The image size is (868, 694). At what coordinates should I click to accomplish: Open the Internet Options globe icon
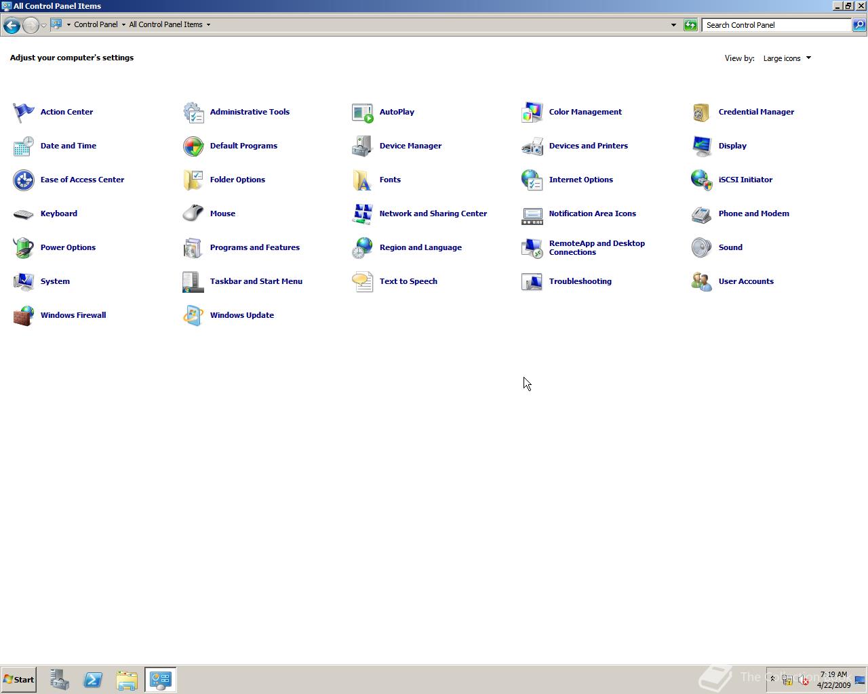[532, 180]
